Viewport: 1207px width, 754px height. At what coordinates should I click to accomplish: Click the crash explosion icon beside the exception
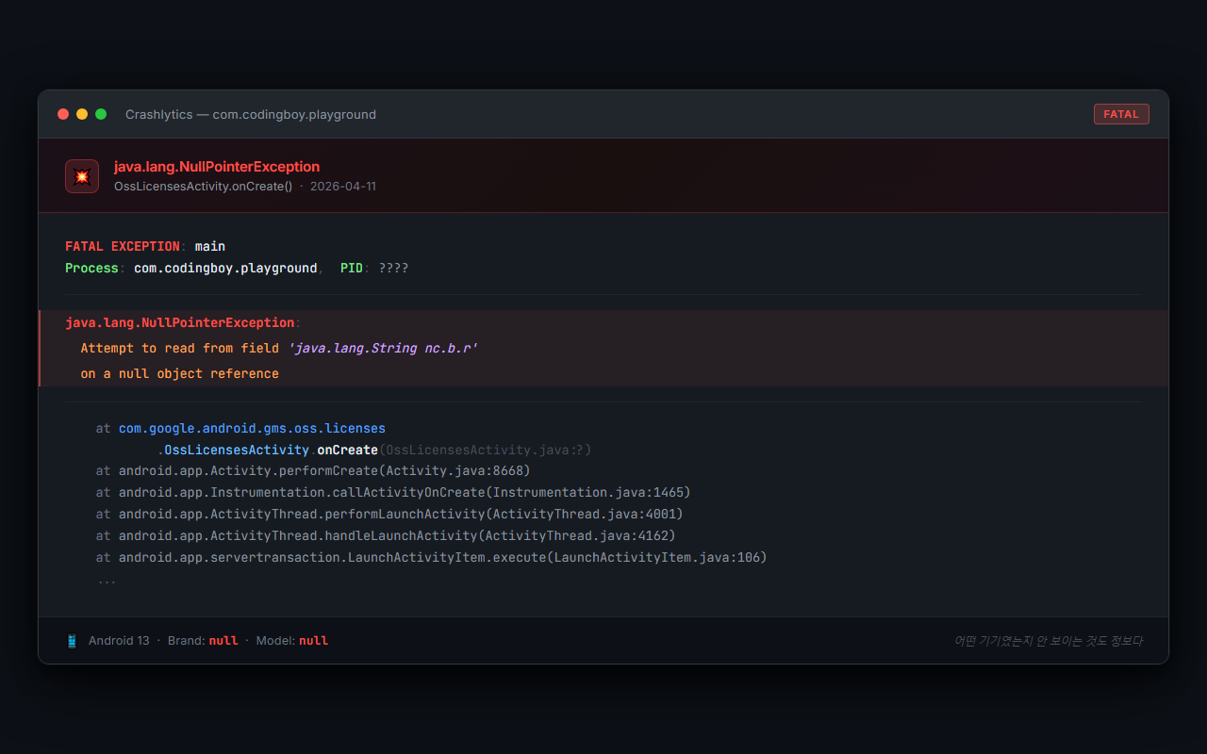click(x=82, y=175)
